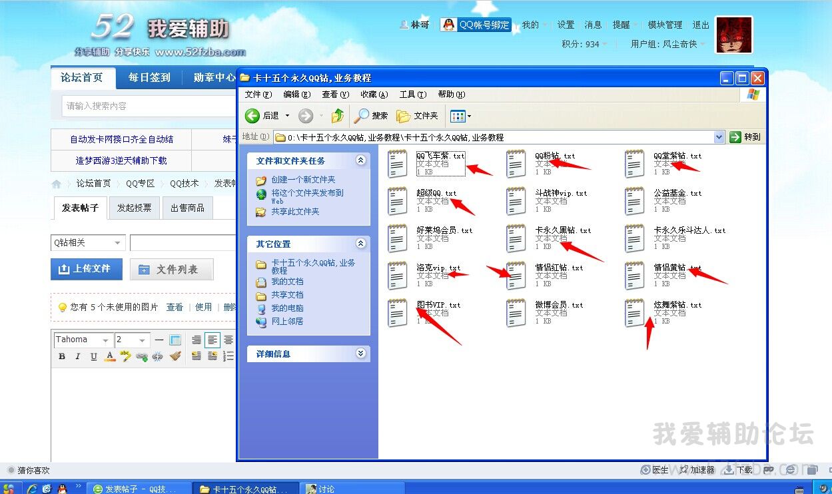
Task: Open the 文件(F) menu
Action: [258, 95]
